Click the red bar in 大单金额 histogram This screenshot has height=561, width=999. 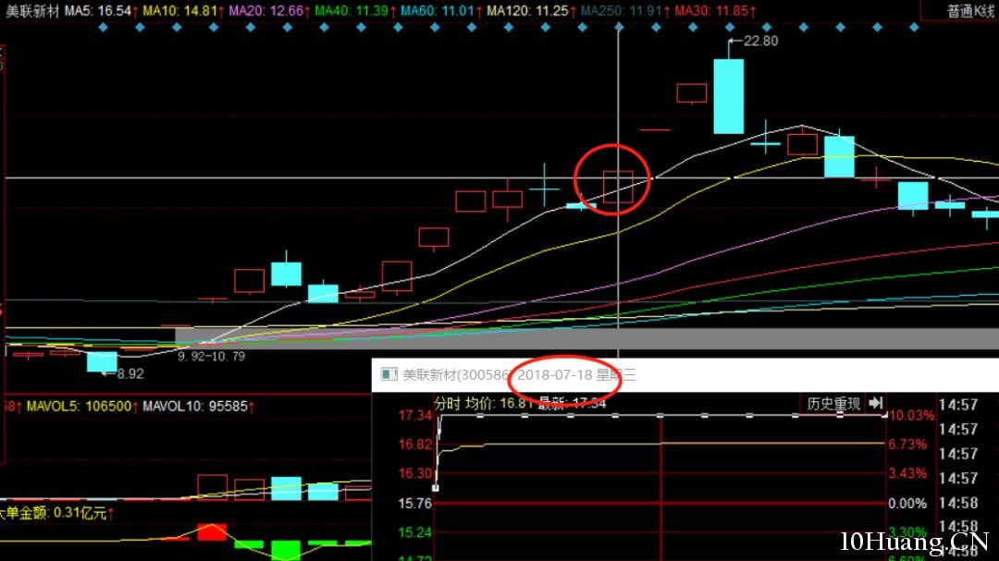tap(212, 532)
